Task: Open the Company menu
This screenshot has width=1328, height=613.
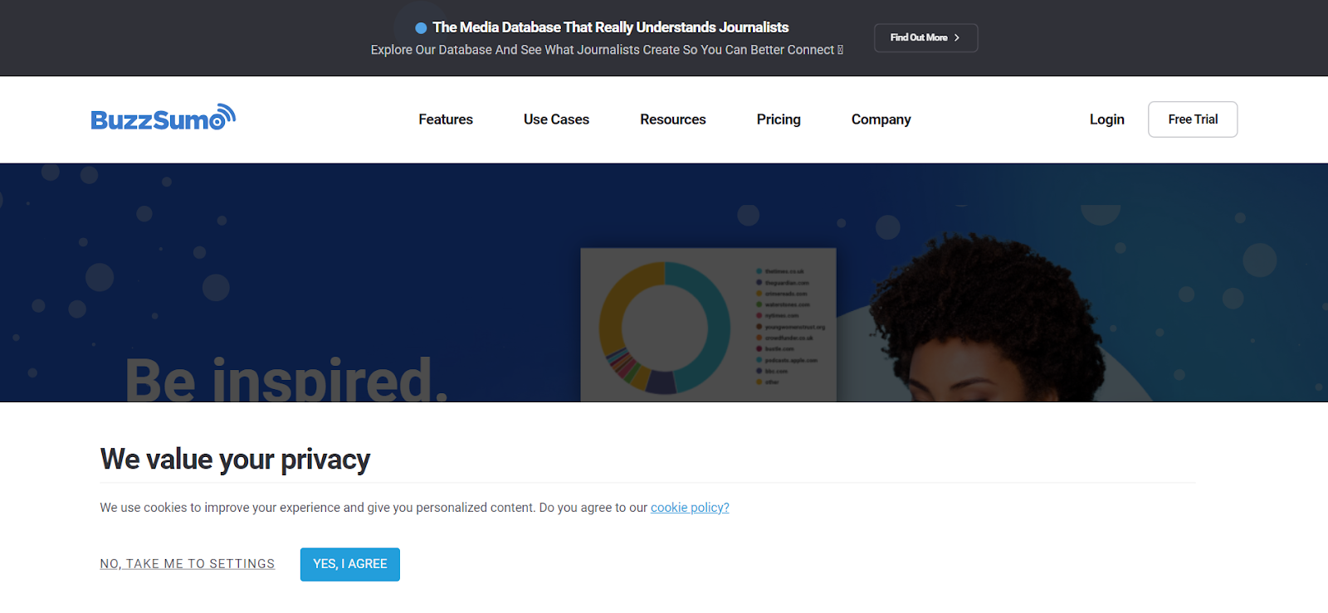Action: [881, 119]
